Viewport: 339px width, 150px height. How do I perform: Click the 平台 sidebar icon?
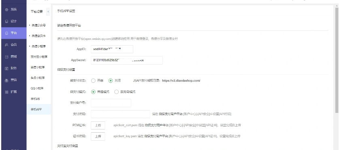click(6, 33)
